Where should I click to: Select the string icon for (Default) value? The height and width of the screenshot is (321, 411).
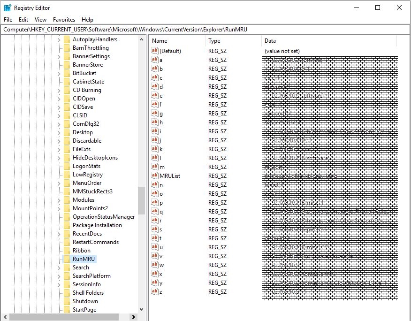155,51
